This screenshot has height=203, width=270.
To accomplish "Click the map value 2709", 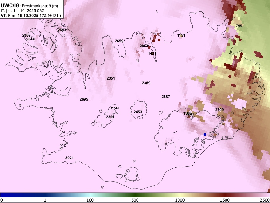I will tap(219, 110).
